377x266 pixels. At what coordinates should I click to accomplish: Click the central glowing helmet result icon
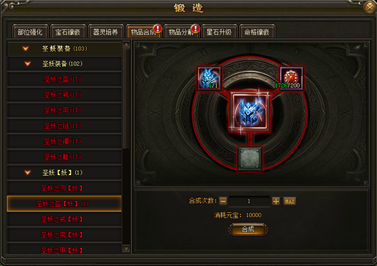point(250,112)
